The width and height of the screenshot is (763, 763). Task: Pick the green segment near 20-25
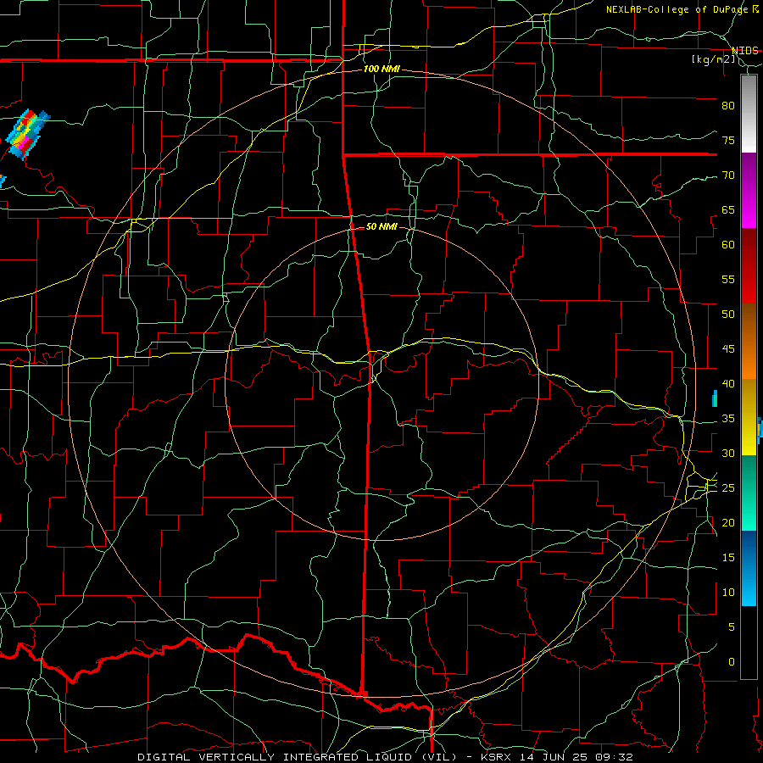point(749,493)
